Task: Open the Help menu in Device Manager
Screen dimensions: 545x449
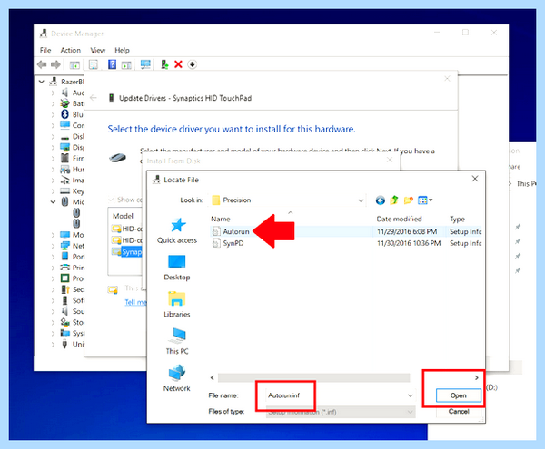Action: point(122,50)
